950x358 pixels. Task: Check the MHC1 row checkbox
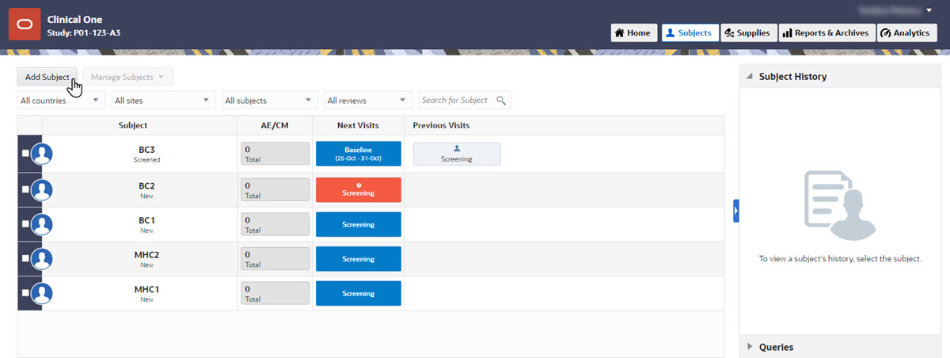(x=25, y=292)
